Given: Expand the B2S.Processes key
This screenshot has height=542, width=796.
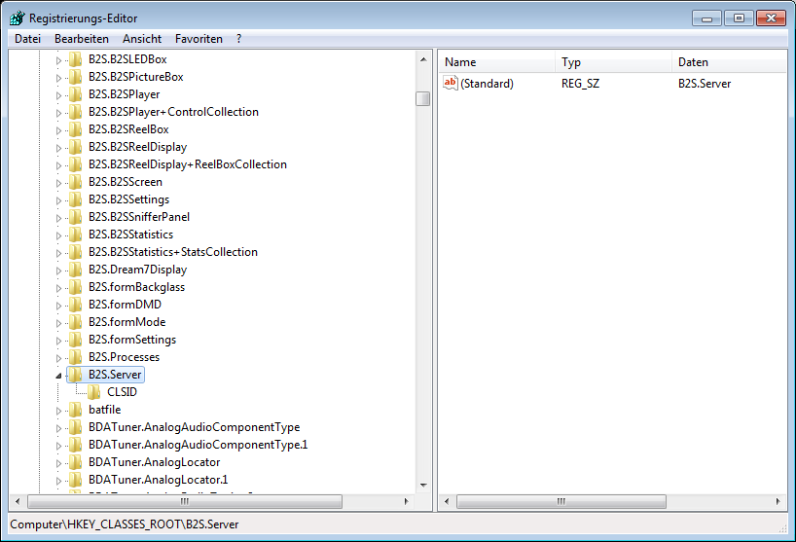Looking at the screenshot, I should [x=58, y=358].
